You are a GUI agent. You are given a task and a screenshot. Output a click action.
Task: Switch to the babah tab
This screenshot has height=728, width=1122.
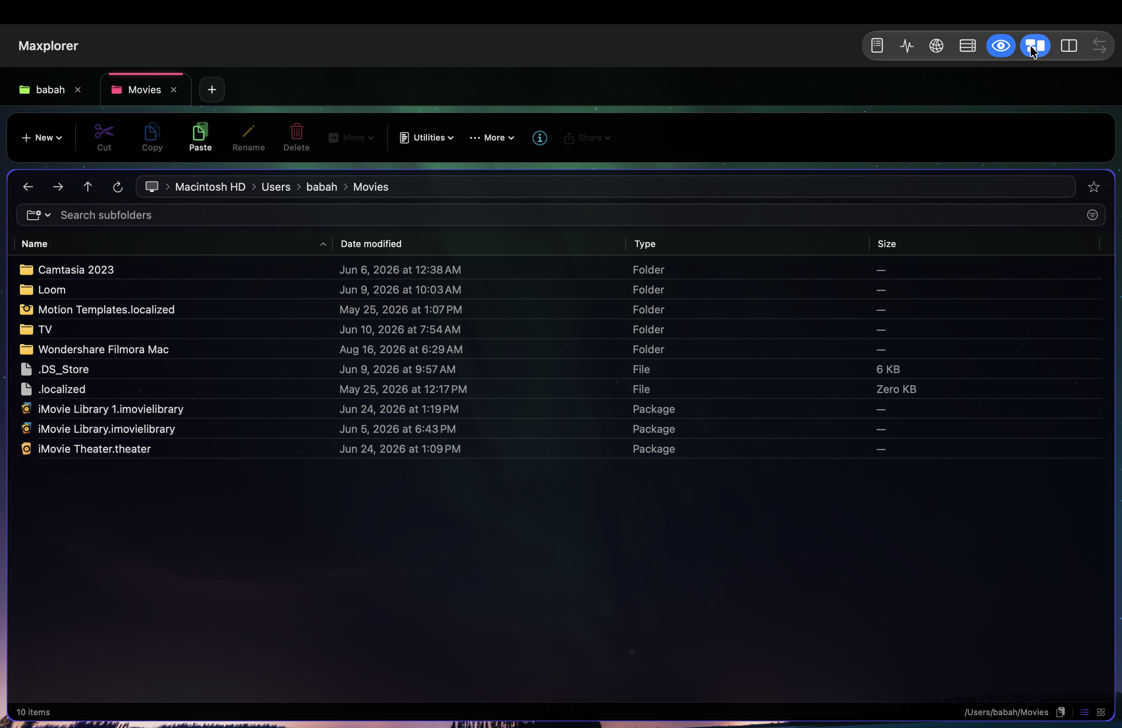[x=49, y=90]
